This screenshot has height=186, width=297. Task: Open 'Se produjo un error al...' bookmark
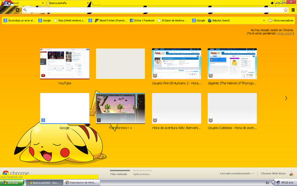[x=19, y=20]
